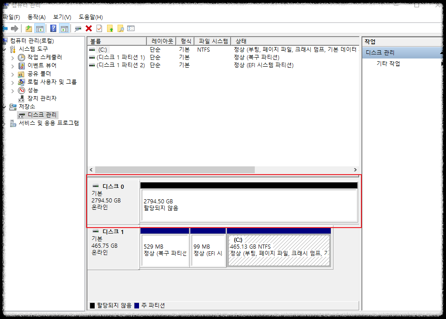446x319 pixels.
Task: Click the 디스크 0 drive icon
Action: 96,186
